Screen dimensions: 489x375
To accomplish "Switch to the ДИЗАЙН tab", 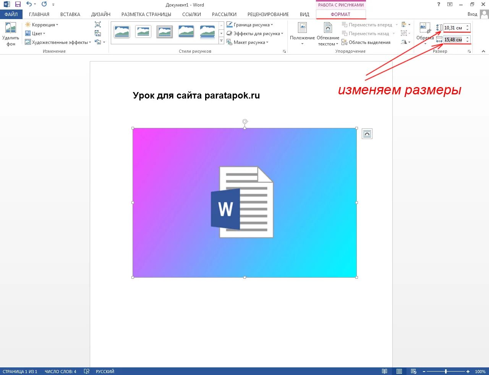I will (x=101, y=14).
